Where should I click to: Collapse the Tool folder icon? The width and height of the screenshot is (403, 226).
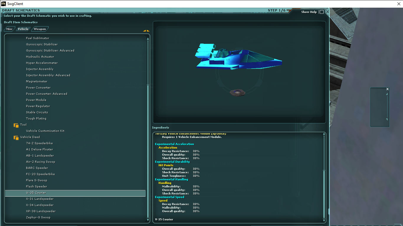pos(16,125)
